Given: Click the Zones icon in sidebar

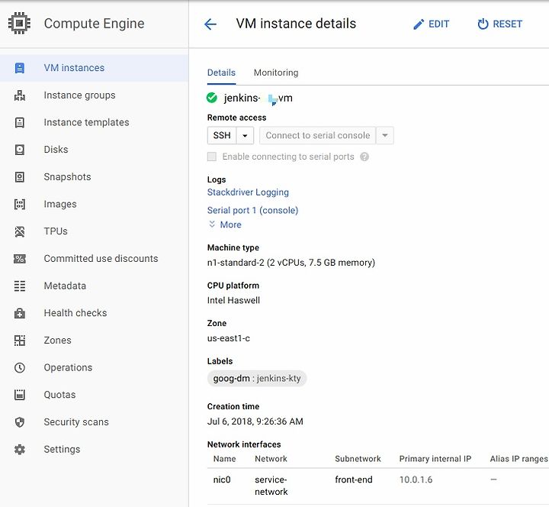Looking at the screenshot, I should pos(20,341).
